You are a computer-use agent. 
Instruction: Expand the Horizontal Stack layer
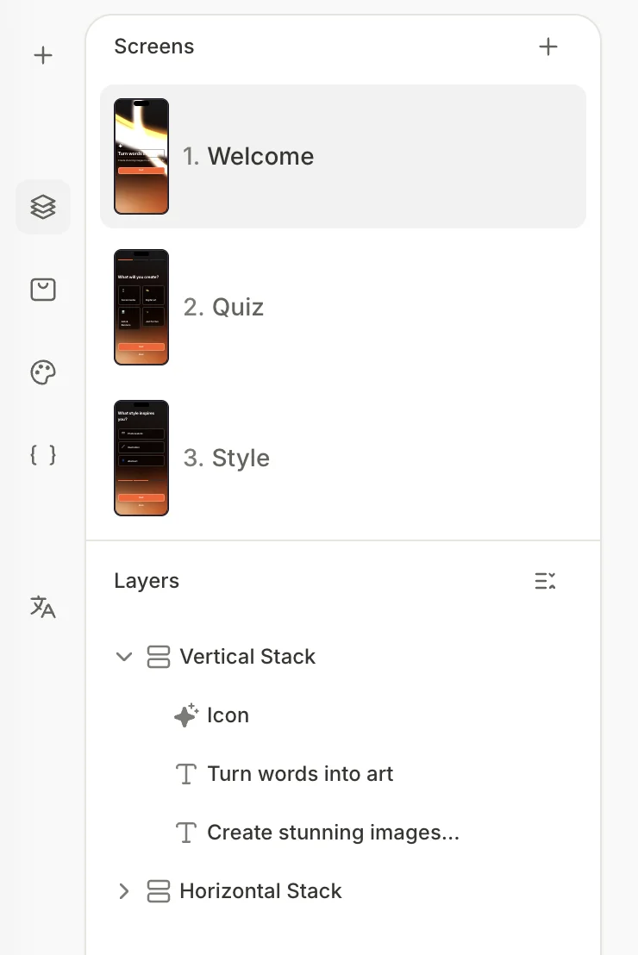pyautogui.click(x=123, y=891)
